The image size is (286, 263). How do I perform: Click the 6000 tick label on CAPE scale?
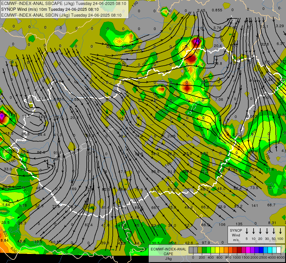tap(281, 257)
